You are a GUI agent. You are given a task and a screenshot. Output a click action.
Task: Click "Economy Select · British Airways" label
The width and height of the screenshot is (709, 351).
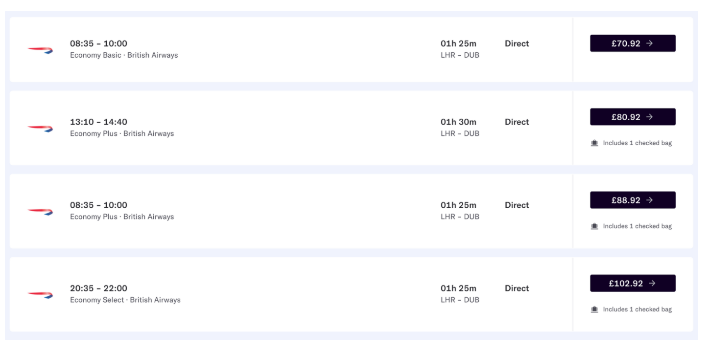coord(125,300)
